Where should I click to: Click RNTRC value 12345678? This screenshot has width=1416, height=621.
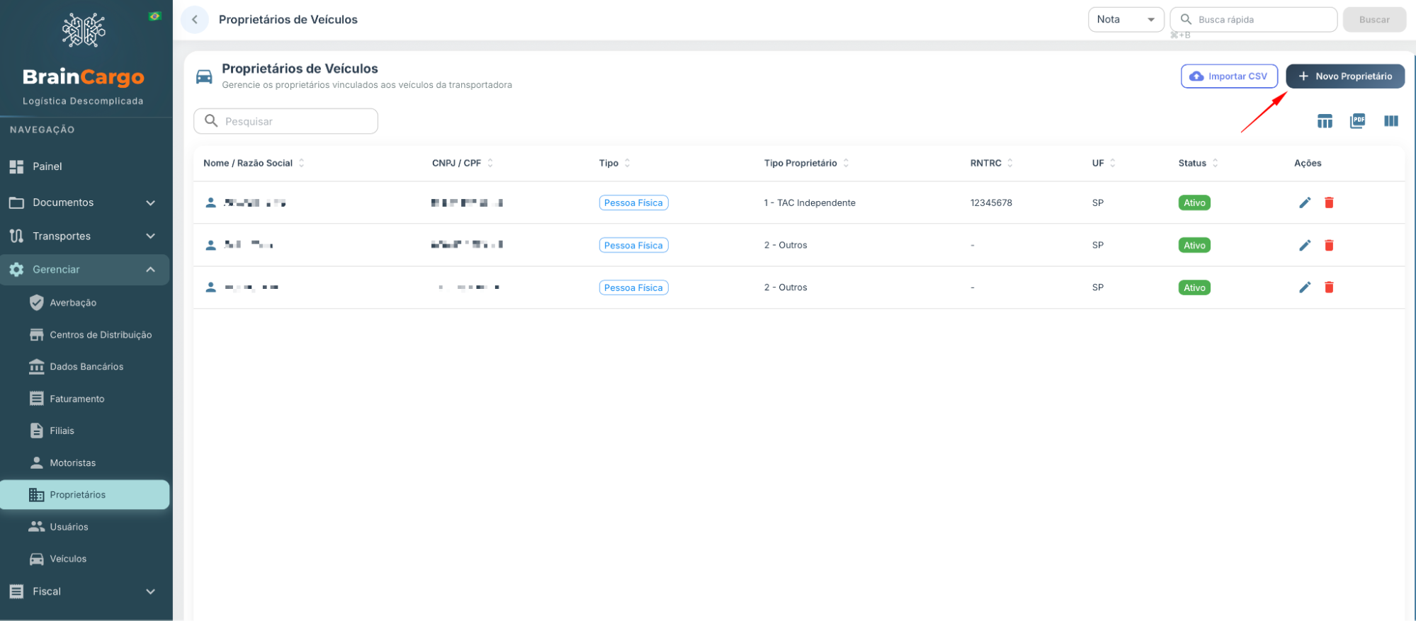[x=991, y=203]
